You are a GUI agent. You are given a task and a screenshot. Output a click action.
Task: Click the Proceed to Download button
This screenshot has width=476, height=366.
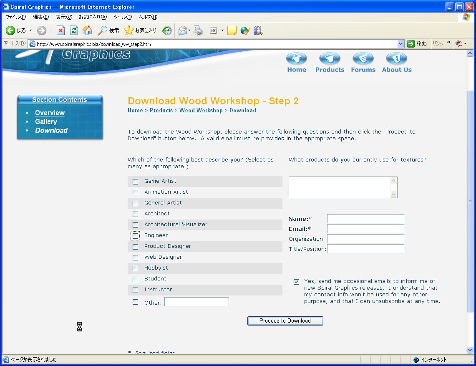point(285,321)
